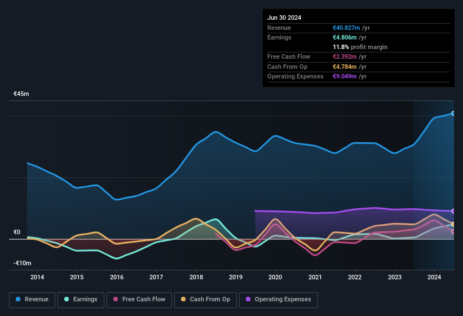This screenshot has width=463, height=316.
Task: Click the orange Cash From Op end-point marker
Action: coord(453,224)
